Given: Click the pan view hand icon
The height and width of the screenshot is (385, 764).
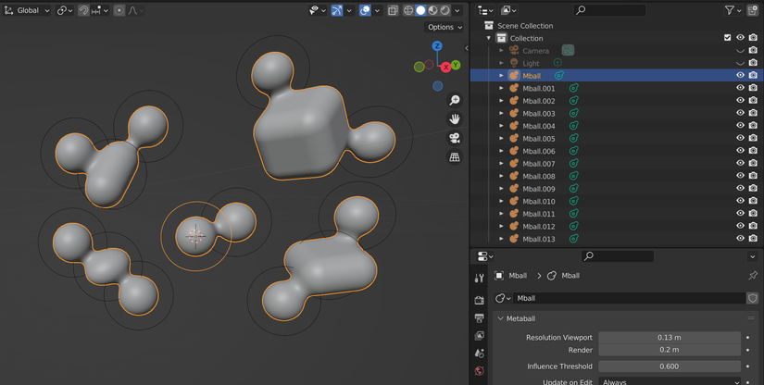Looking at the screenshot, I should click(455, 118).
